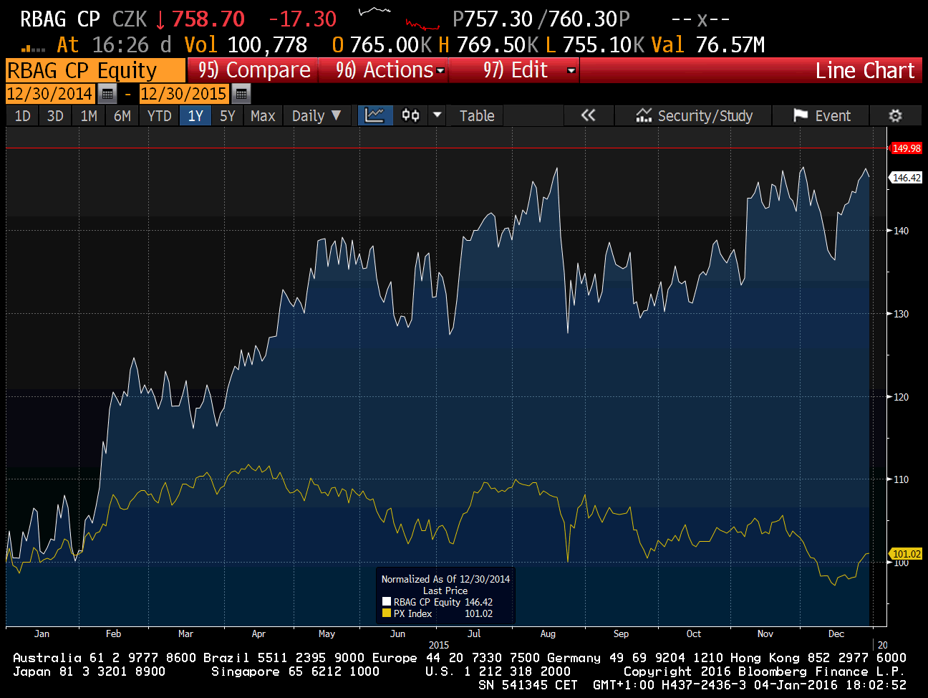This screenshot has width=928, height=698.
Task: Click the bid/ask P757.30/760.30P quote
Action: click(x=541, y=19)
